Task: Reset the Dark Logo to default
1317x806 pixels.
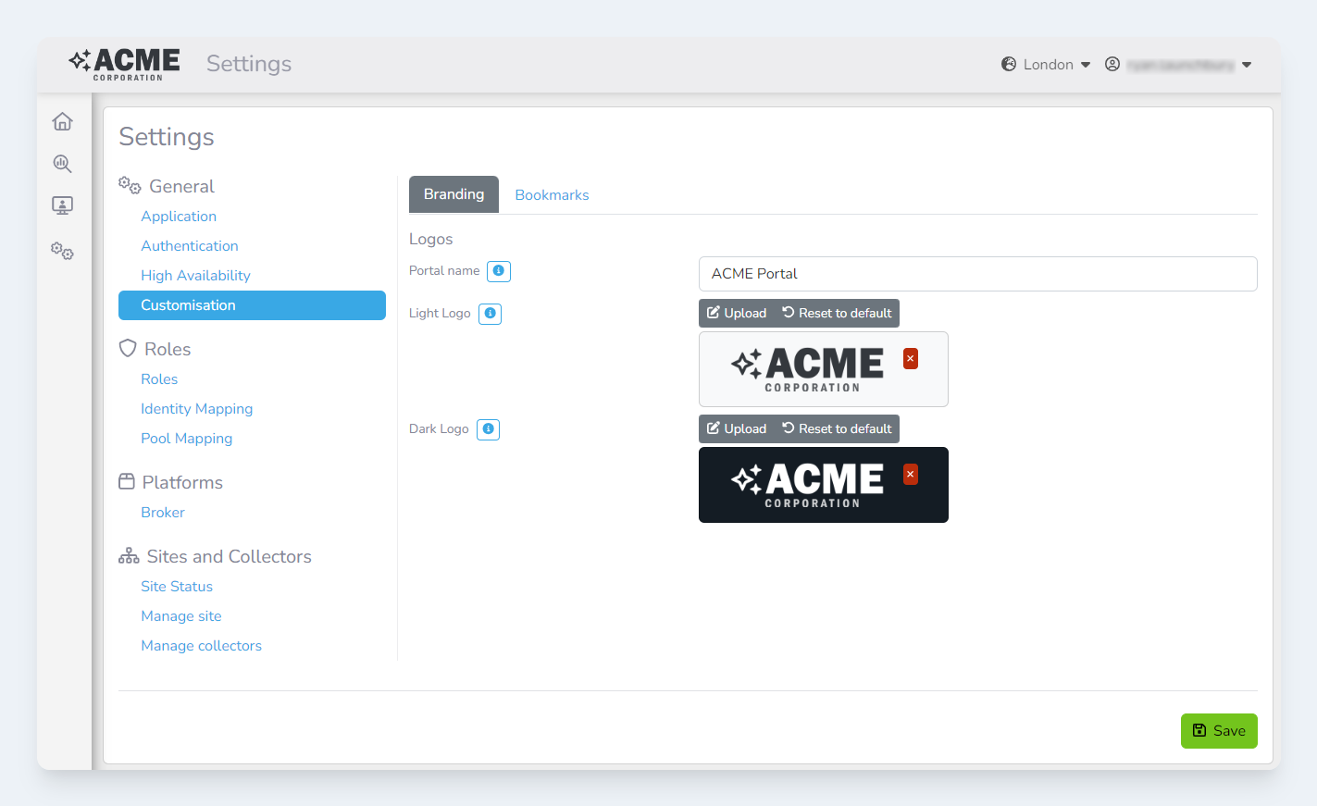Action: click(837, 429)
